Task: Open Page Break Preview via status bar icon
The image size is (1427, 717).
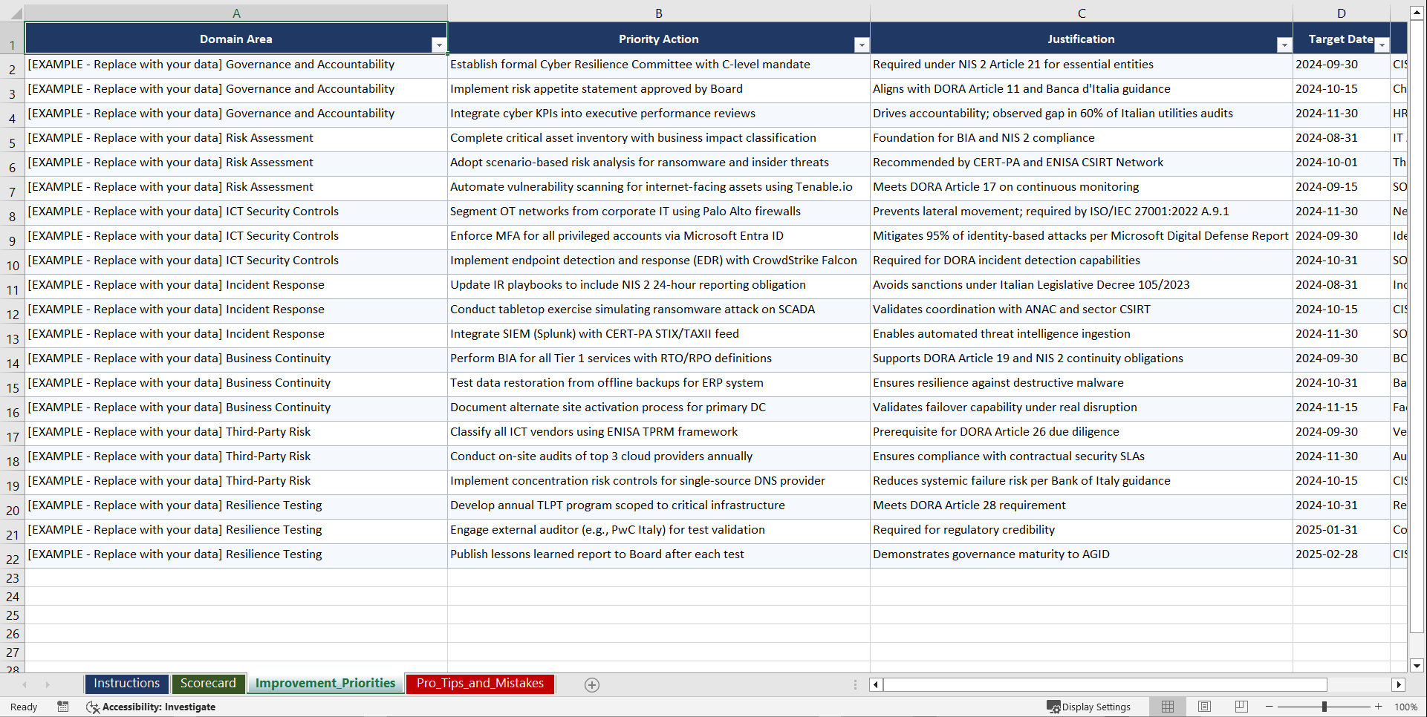Action: (x=1241, y=707)
